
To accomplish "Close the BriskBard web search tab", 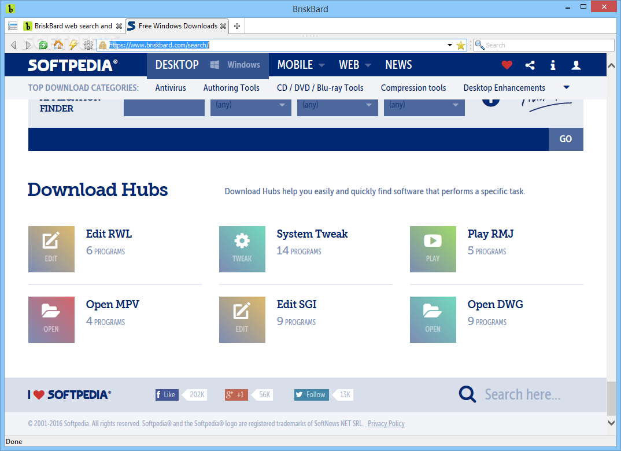I will pos(119,26).
